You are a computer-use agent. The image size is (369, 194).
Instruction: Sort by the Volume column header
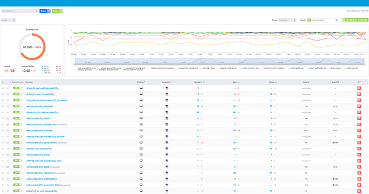pos(306,82)
